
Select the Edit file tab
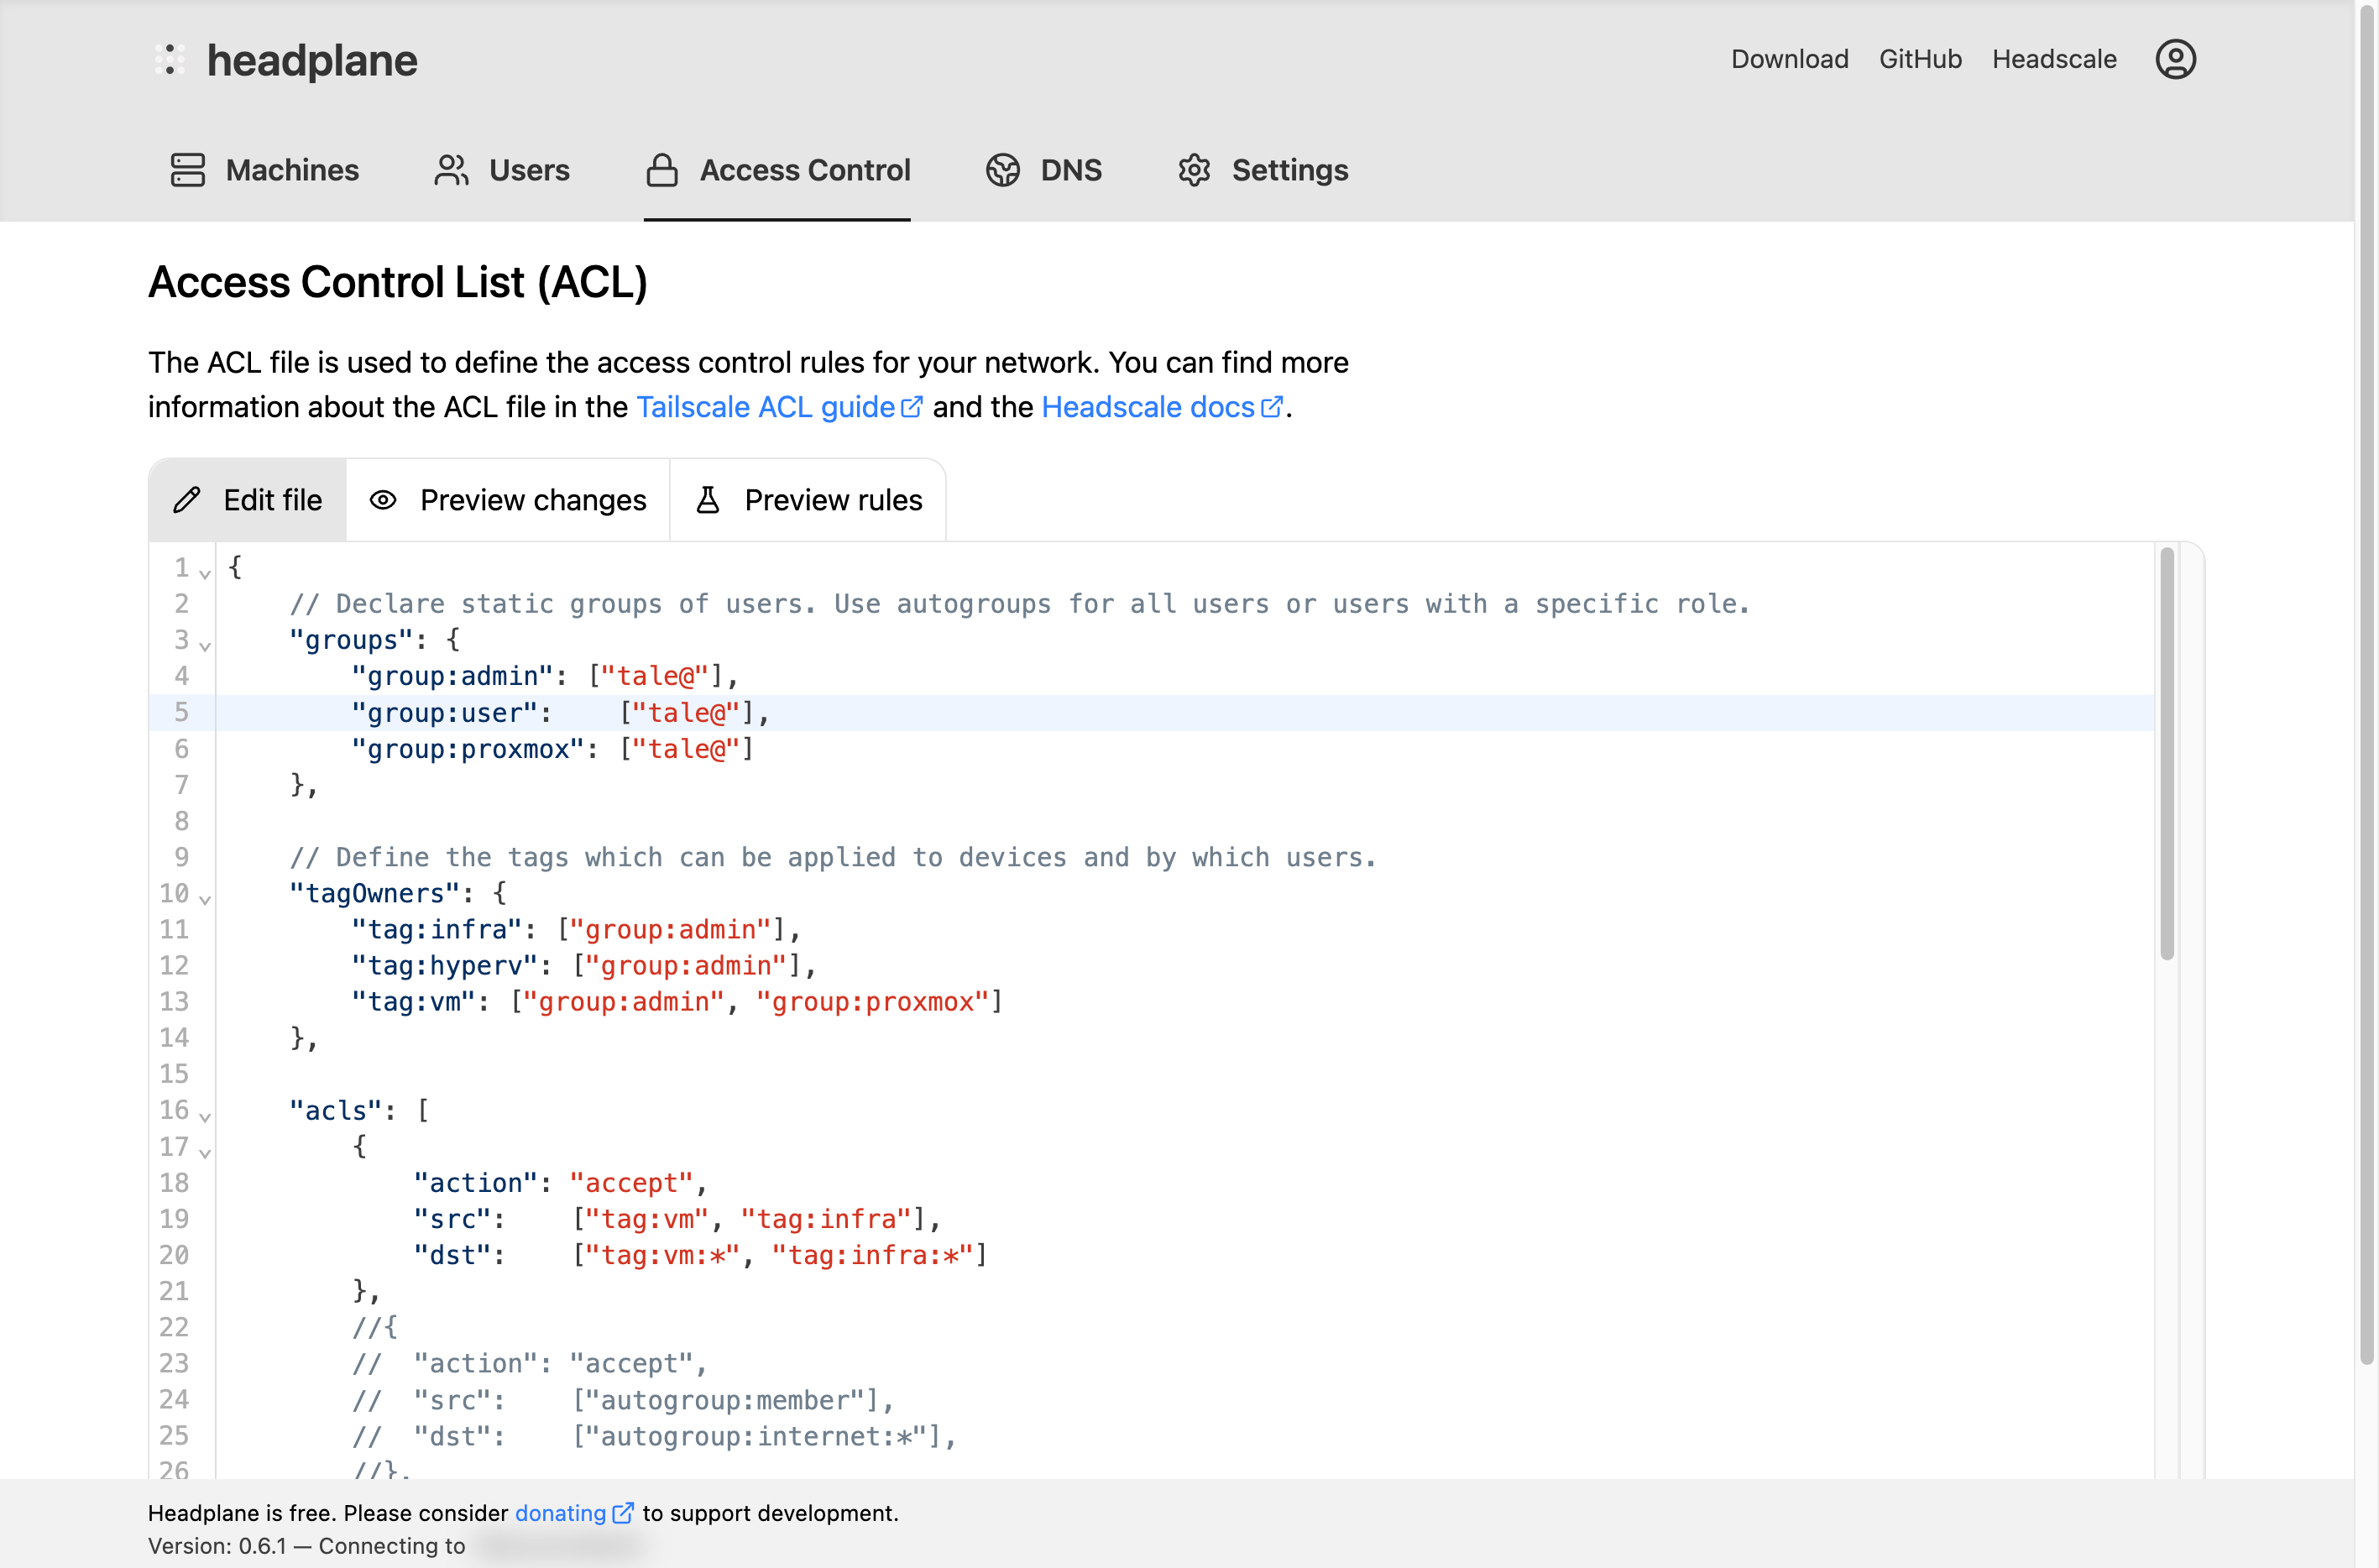point(248,500)
